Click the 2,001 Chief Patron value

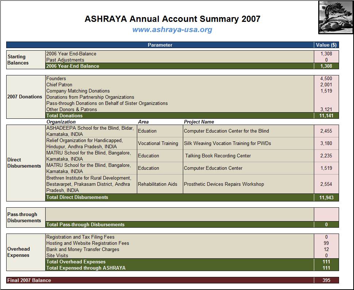[326, 85]
